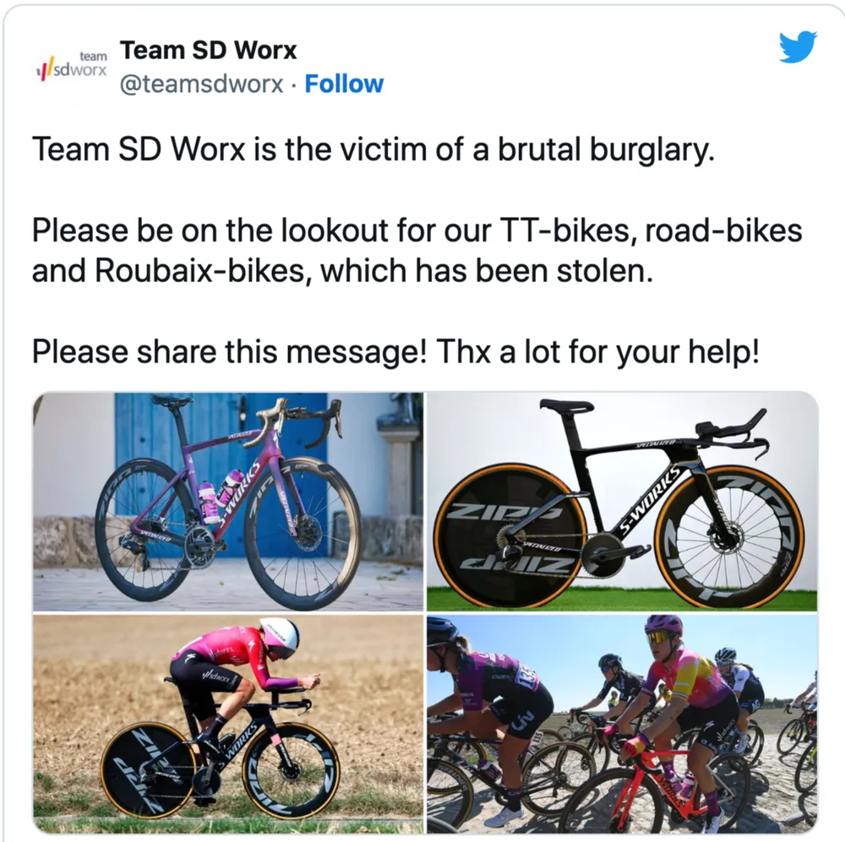Viewport: 845px width, 842px height.
Task: Open the cobblestone race peloton photo
Action: (x=622, y=724)
